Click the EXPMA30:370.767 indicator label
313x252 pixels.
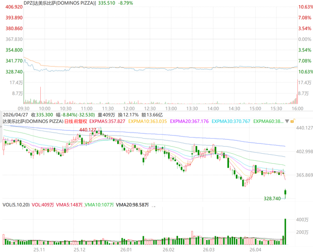[231, 121]
